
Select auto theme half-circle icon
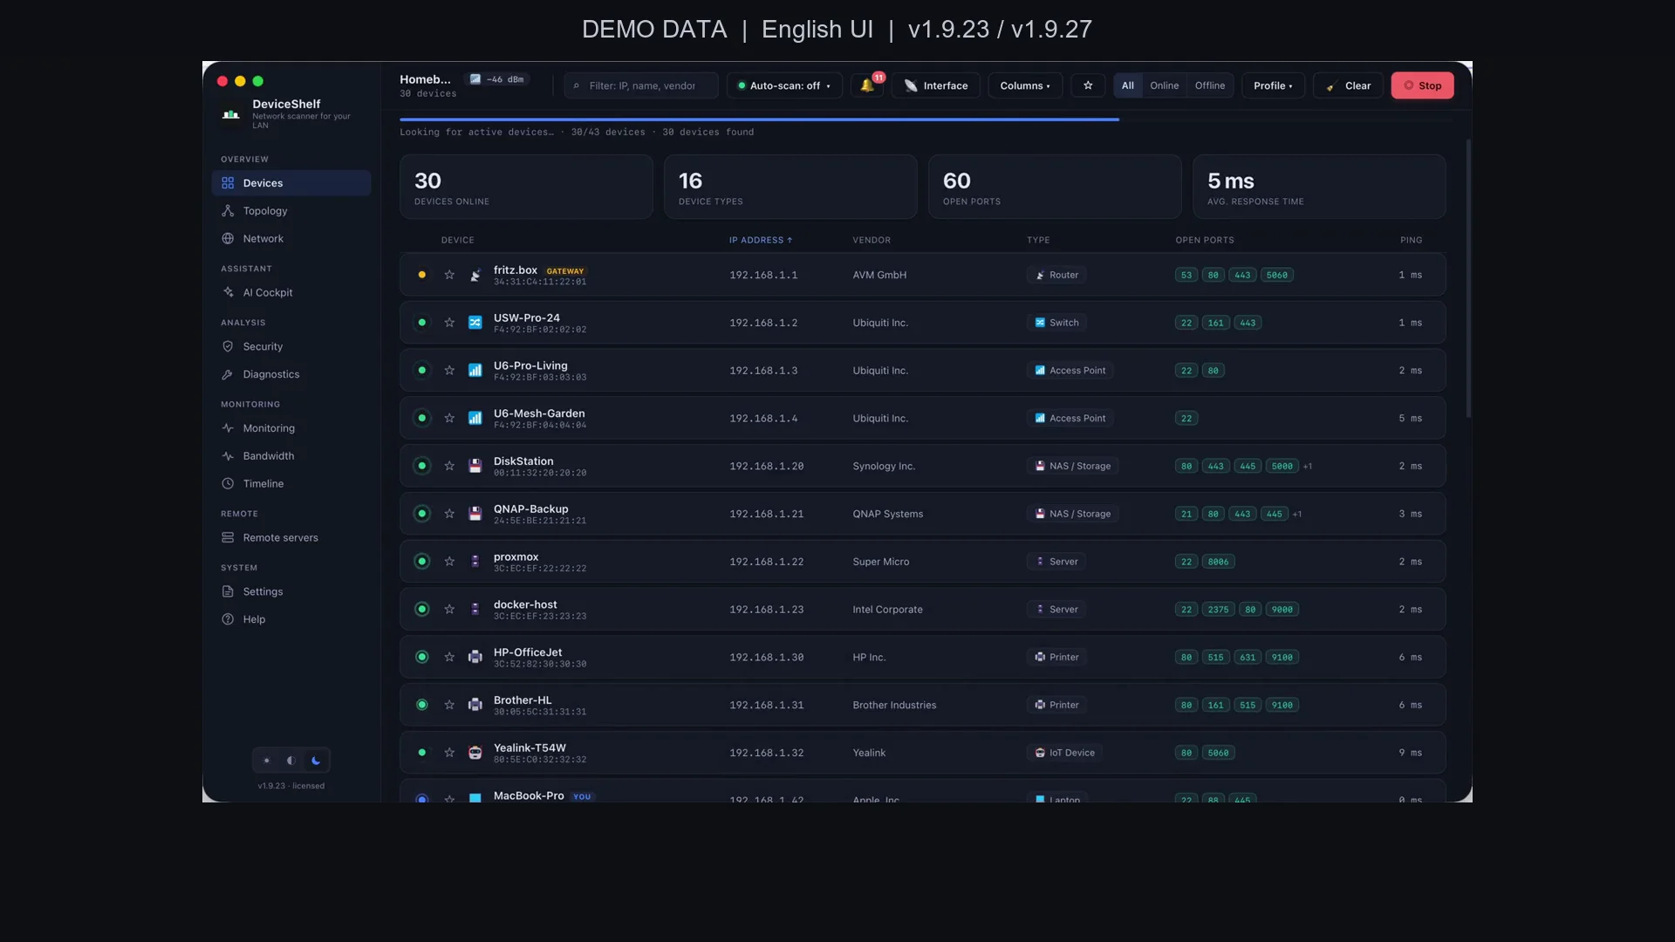tap(291, 761)
